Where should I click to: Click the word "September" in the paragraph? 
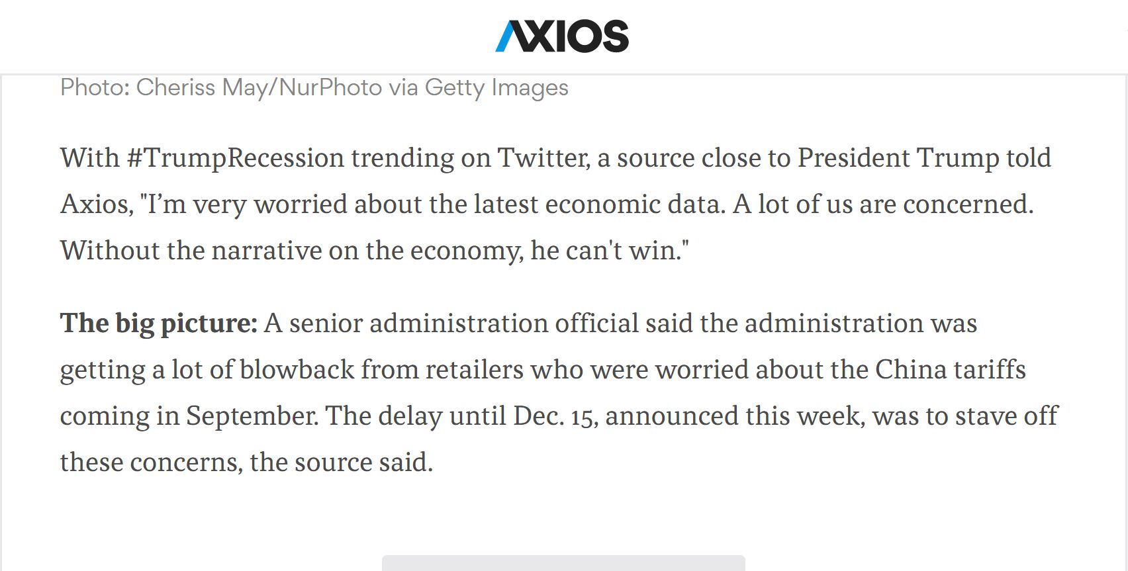click(252, 417)
